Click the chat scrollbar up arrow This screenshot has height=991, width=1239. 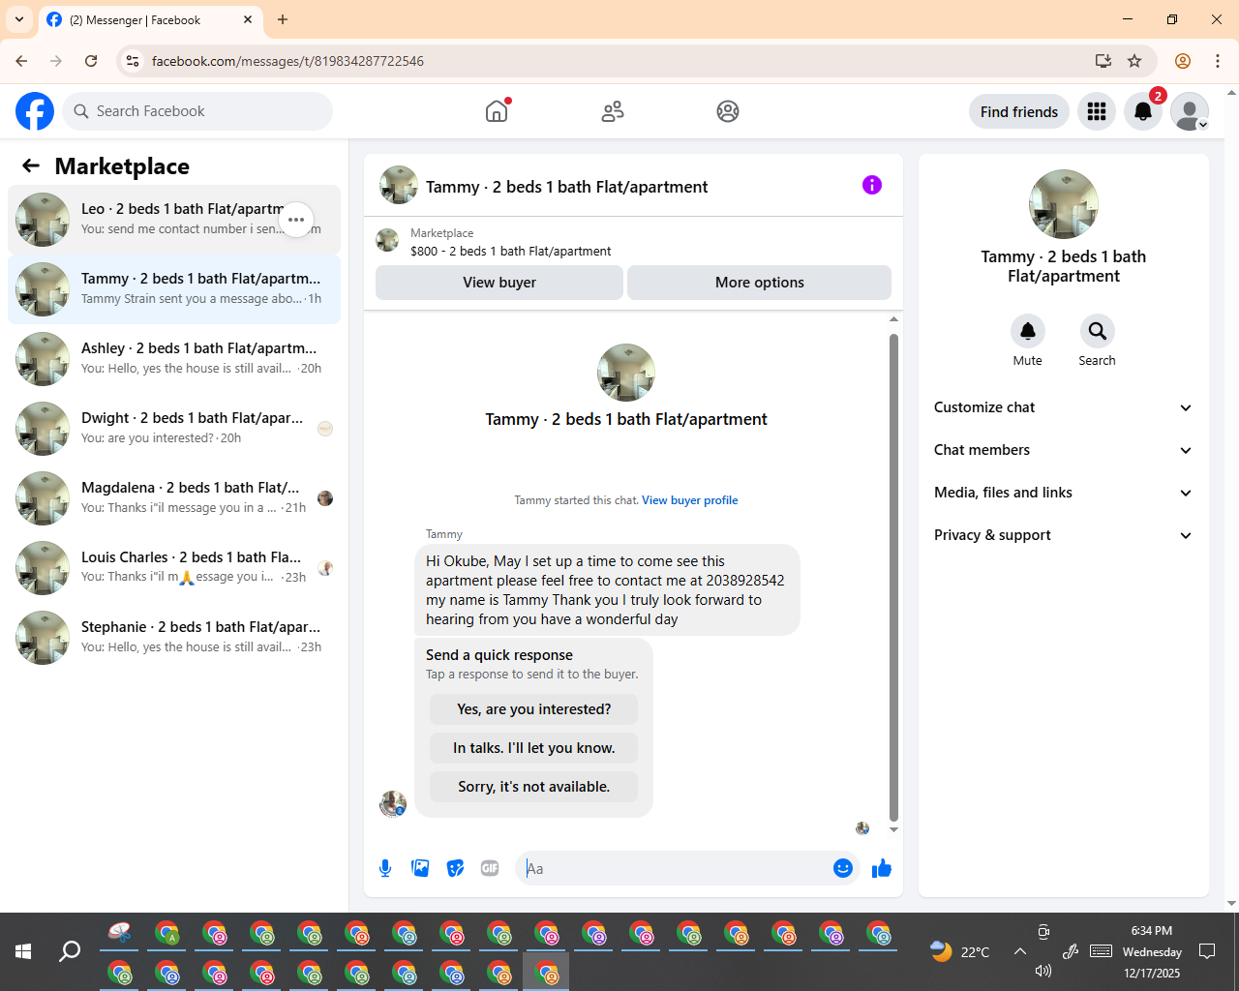tap(893, 318)
